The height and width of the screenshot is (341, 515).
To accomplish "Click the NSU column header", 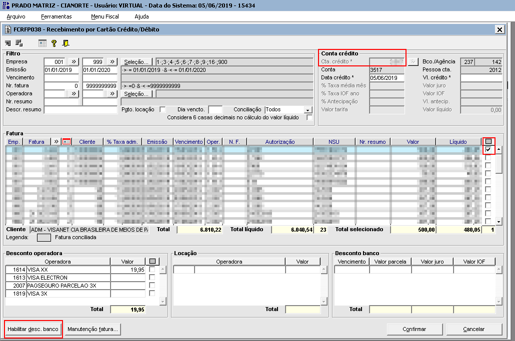I will pos(334,142).
